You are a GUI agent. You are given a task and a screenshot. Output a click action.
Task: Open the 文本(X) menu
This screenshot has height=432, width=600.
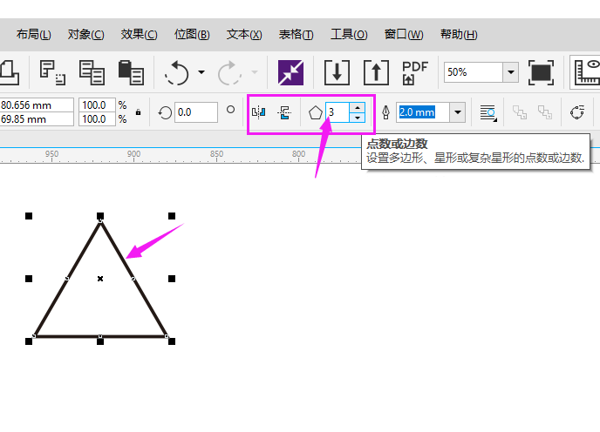coord(244,35)
